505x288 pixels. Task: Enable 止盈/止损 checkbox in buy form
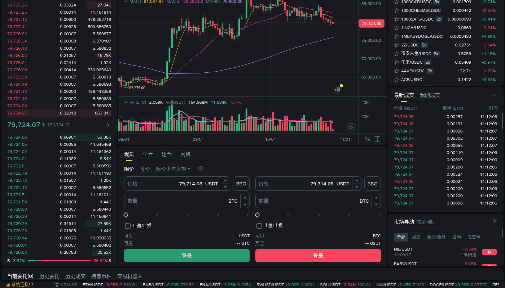(128, 226)
